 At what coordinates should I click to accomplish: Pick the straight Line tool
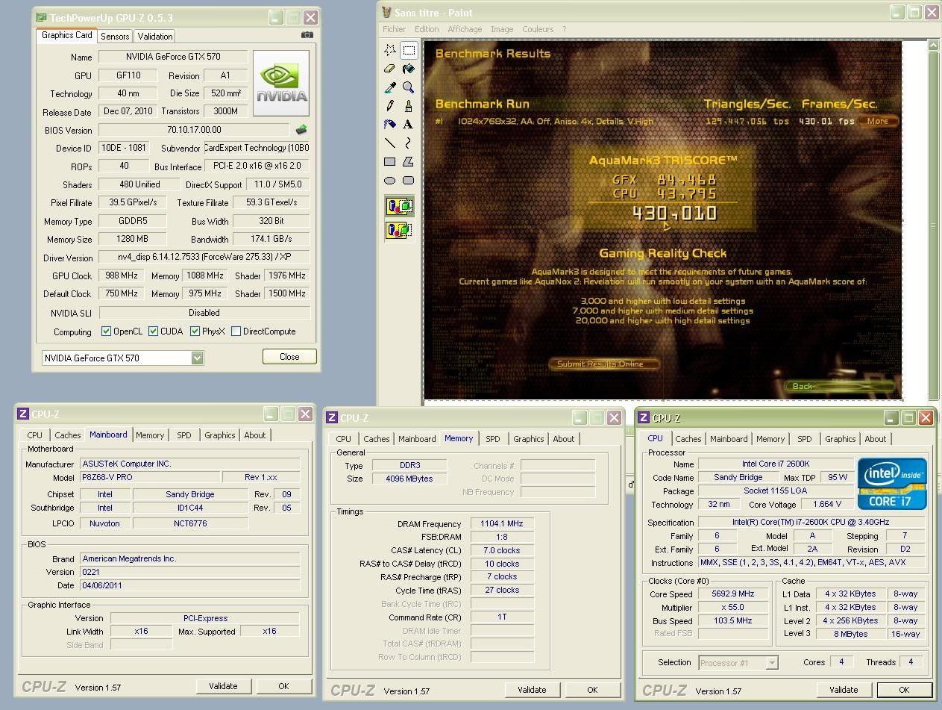pos(390,143)
